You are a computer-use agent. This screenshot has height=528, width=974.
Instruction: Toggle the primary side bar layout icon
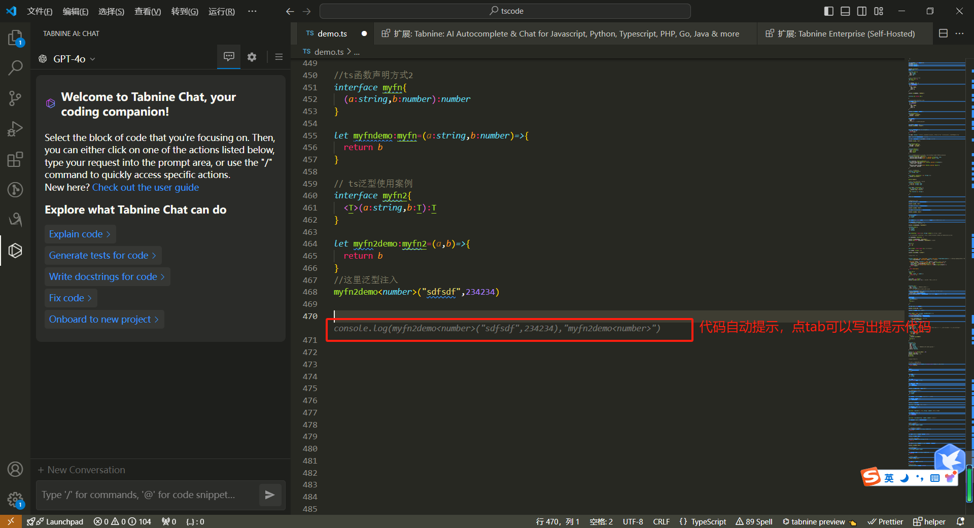point(828,11)
